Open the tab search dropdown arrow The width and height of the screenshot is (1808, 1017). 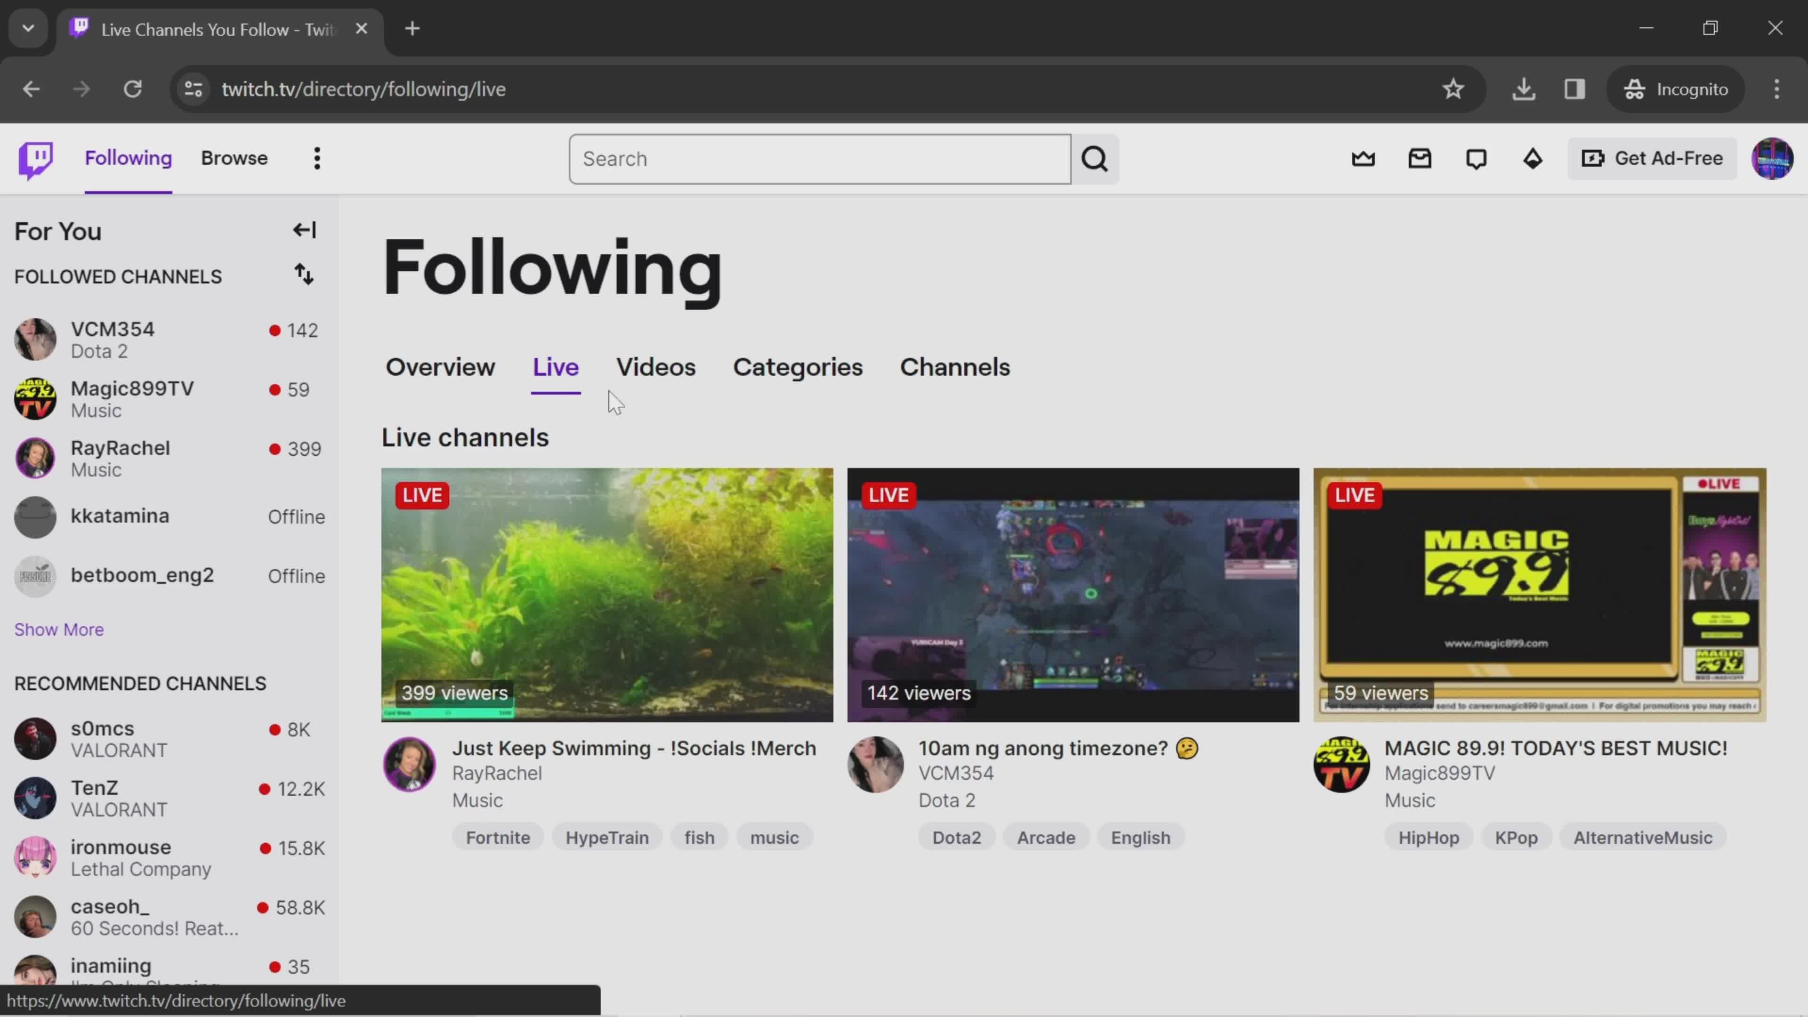tap(28, 29)
